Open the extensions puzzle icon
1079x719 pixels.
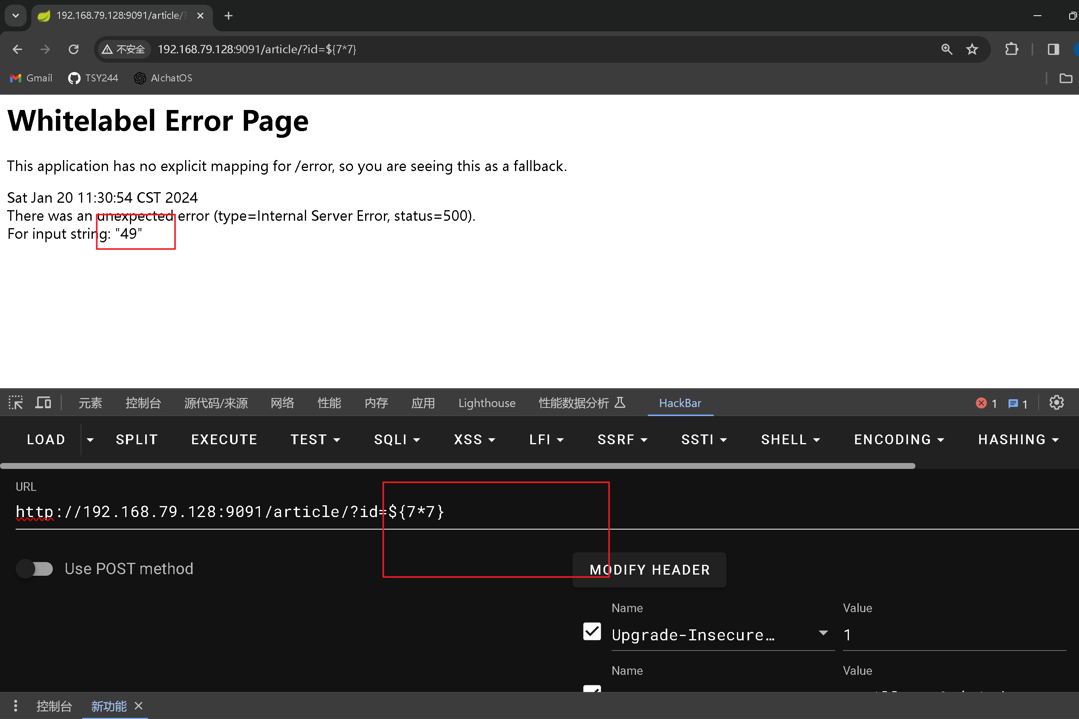(x=1011, y=49)
